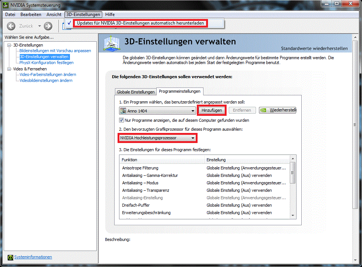Viewport: 362px width, 267px height.
Task: Click the 3D cube icon in the header
Action: click(112, 43)
